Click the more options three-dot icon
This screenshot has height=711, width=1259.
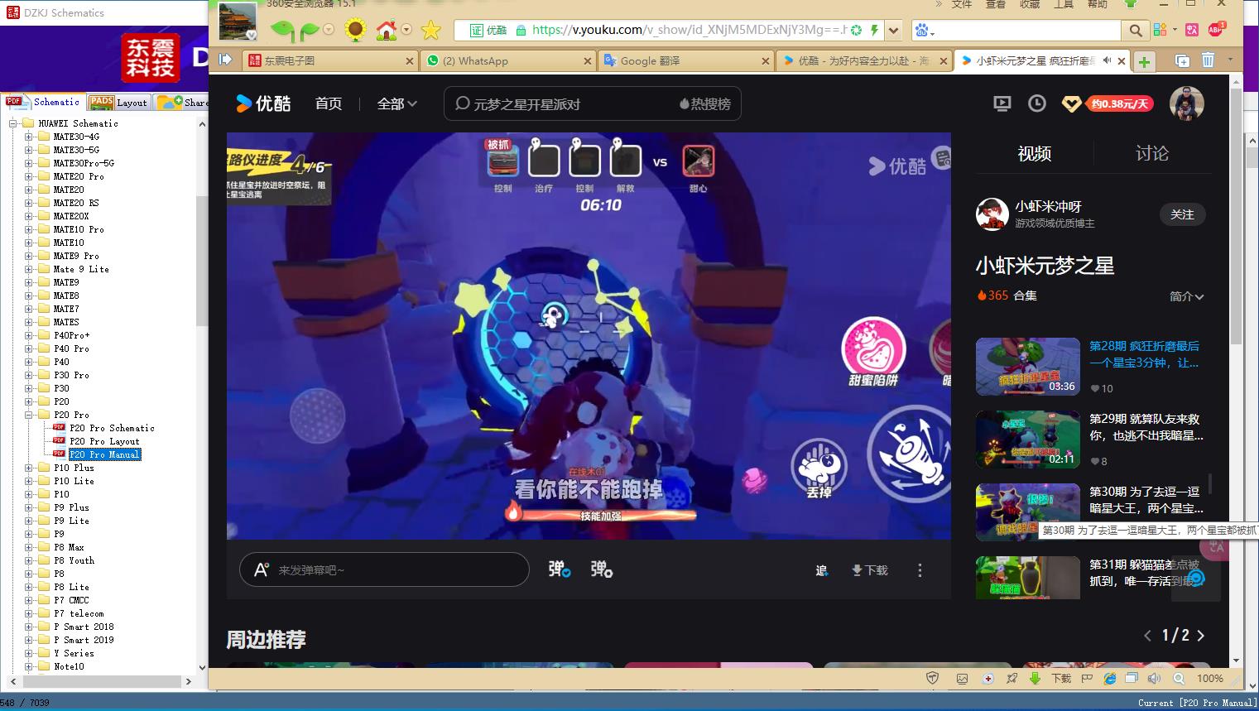pyautogui.click(x=920, y=570)
